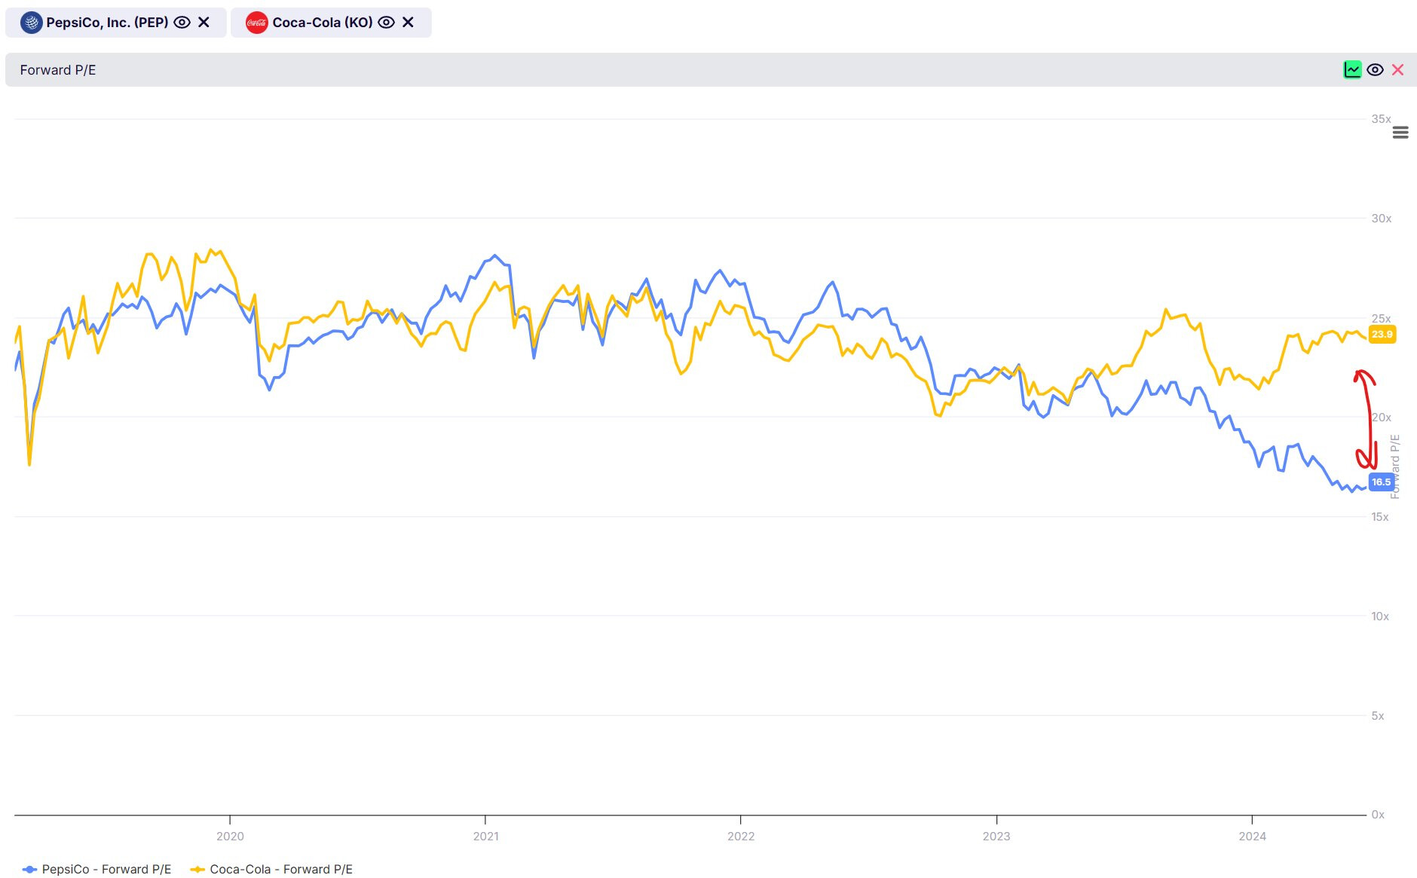Delete the Forward P/E metric row

point(1397,70)
